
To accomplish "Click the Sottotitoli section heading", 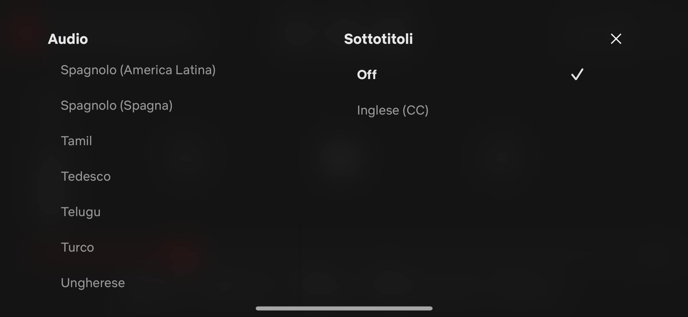I will click(x=378, y=39).
